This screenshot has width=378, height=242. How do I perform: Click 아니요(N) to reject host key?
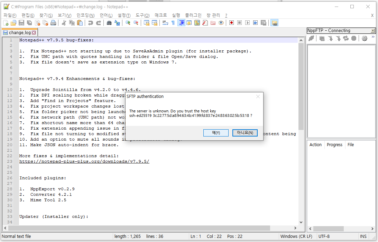tap(245, 133)
